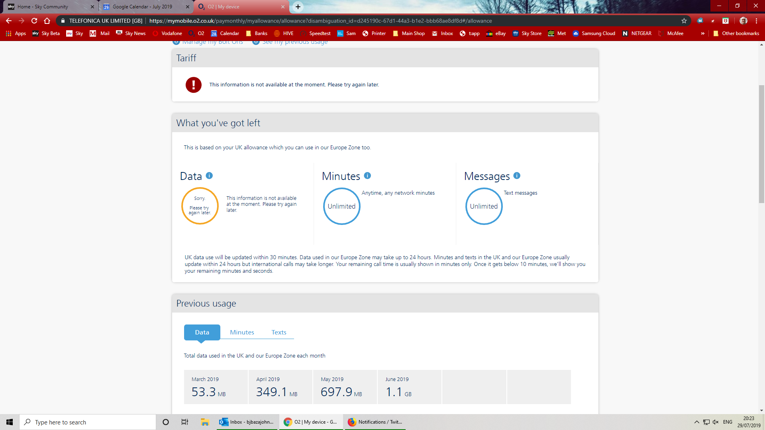
Task: Click the Windows search box
Action: coord(88,422)
